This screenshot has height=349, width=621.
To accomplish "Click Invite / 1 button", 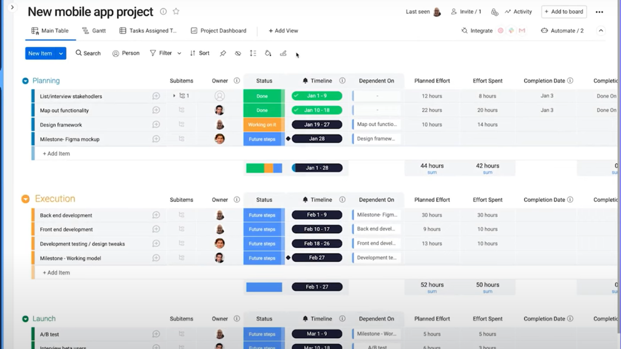I will coord(466,12).
